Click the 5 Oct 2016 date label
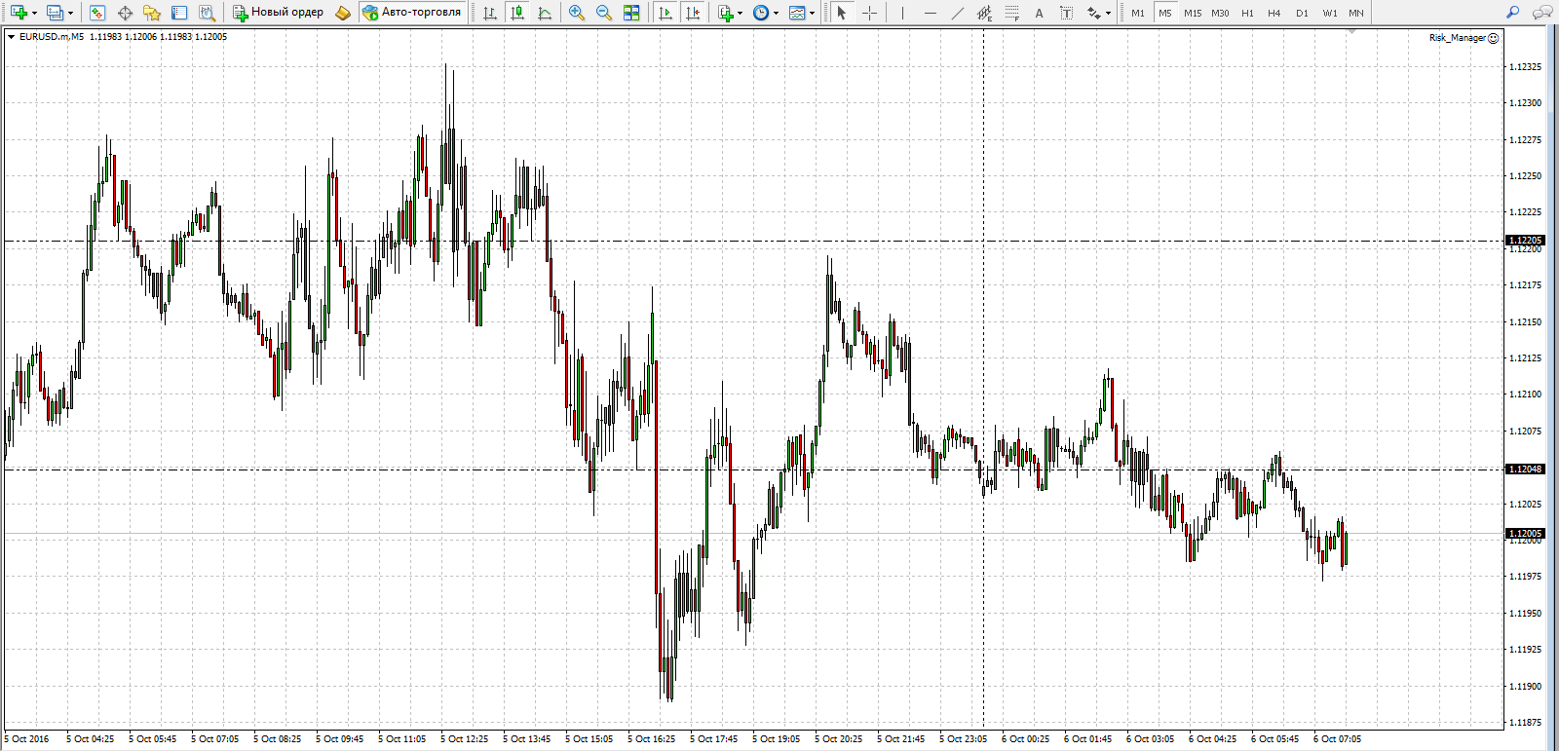Screen dimensions: 1559x751 coord(27,739)
